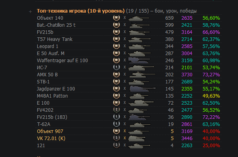Viewport: 238px width, 157px height.
Task: Click ИС-7 first class badge icon
Action: 116,67
